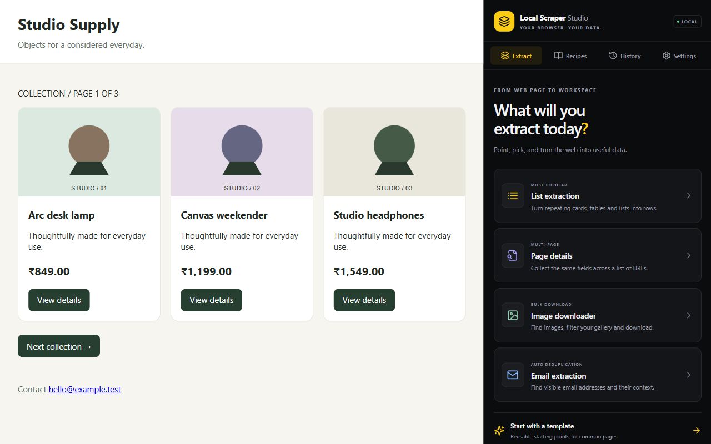The height and width of the screenshot is (444, 711).
Task: Click the LOCAL status badge
Action: [x=688, y=22]
